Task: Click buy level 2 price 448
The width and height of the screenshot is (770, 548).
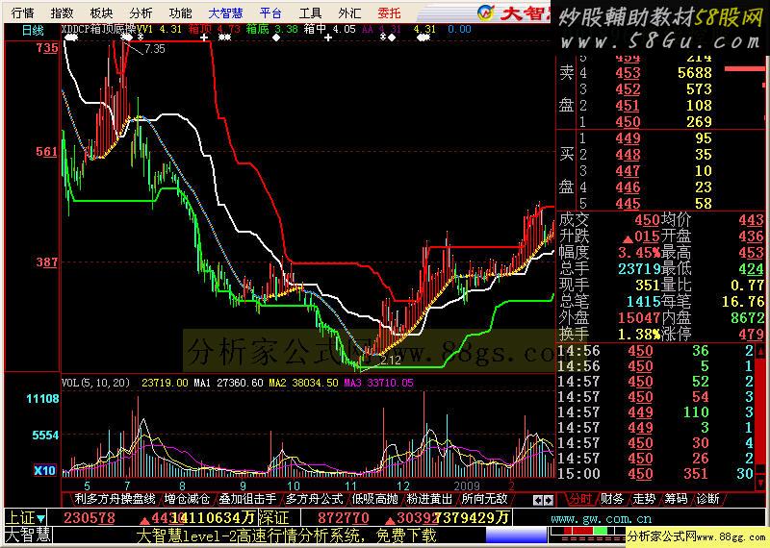Action: coord(629,155)
